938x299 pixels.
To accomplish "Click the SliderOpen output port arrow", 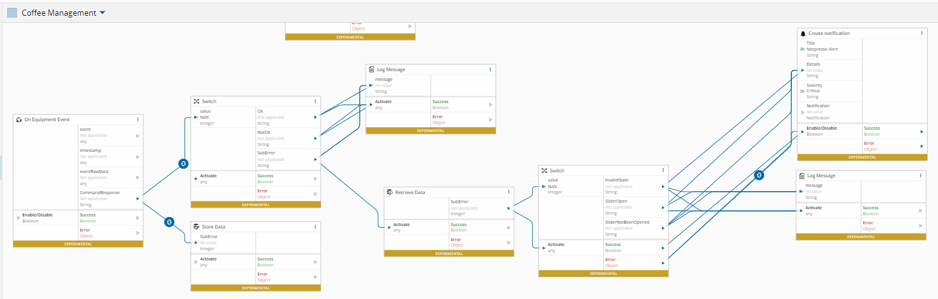I will [663, 209].
